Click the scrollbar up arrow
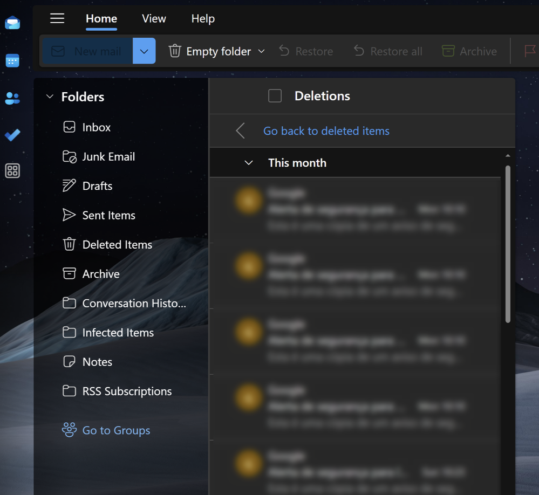This screenshot has width=539, height=495. 508,156
